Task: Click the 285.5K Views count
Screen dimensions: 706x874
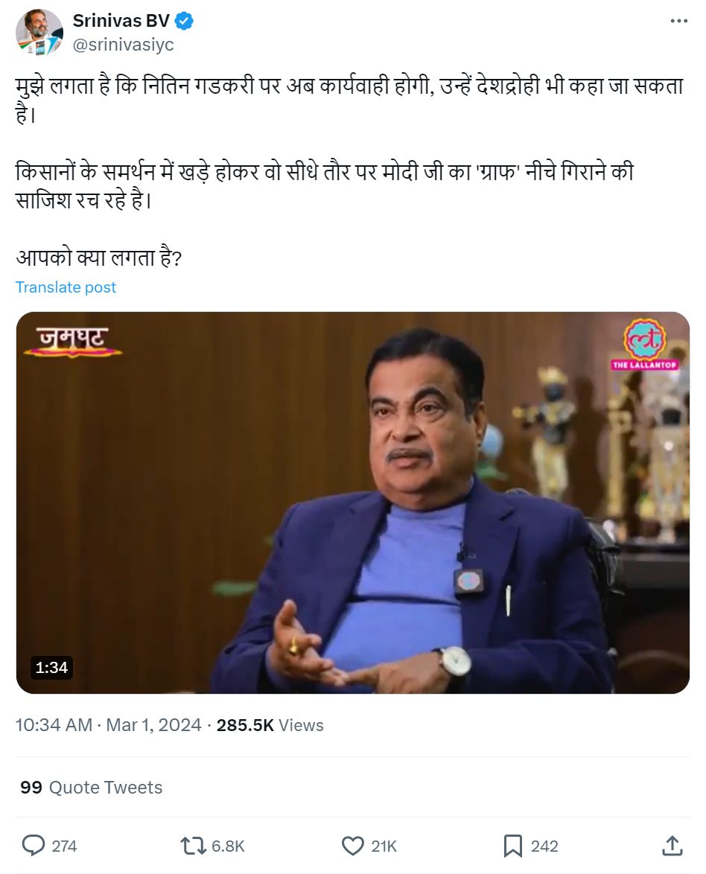Action: (x=270, y=724)
